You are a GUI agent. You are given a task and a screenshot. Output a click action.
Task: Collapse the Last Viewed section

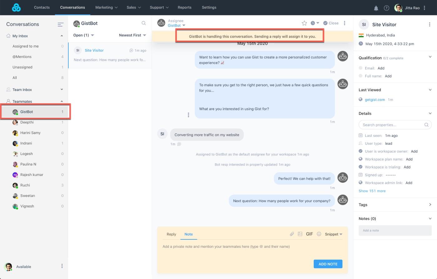pos(430,90)
